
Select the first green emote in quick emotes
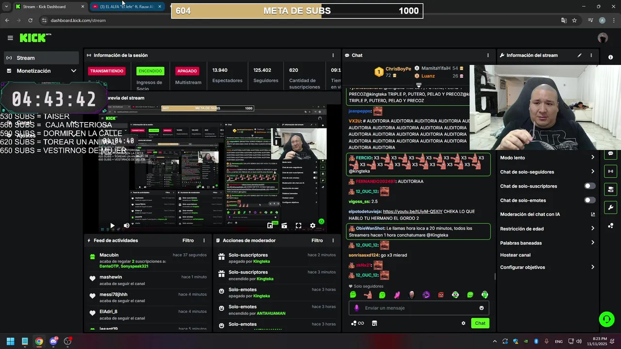click(x=353, y=295)
